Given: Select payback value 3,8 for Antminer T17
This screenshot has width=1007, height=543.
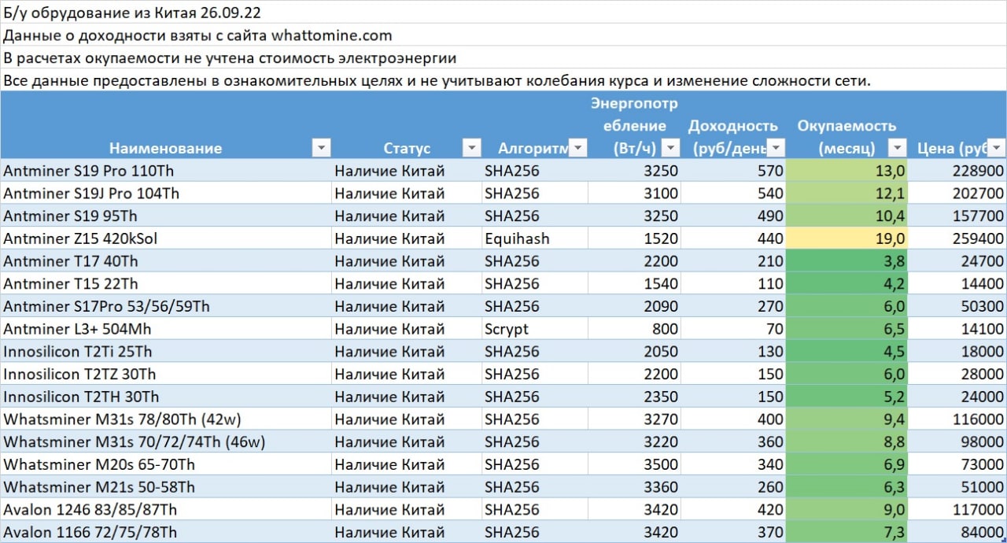Looking at the screenshot, I should (x=847, y=261).
